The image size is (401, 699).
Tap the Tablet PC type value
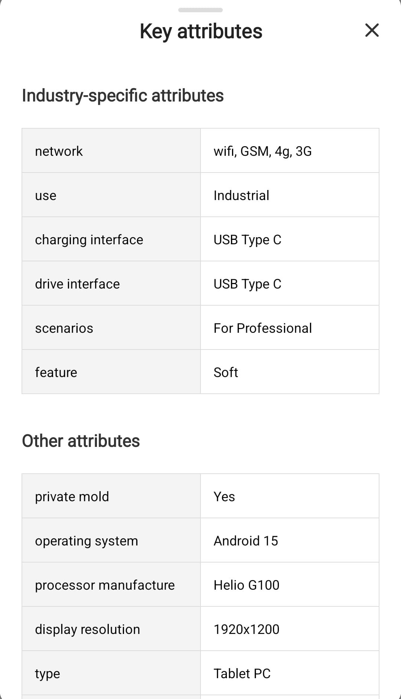tap(242, 674)
